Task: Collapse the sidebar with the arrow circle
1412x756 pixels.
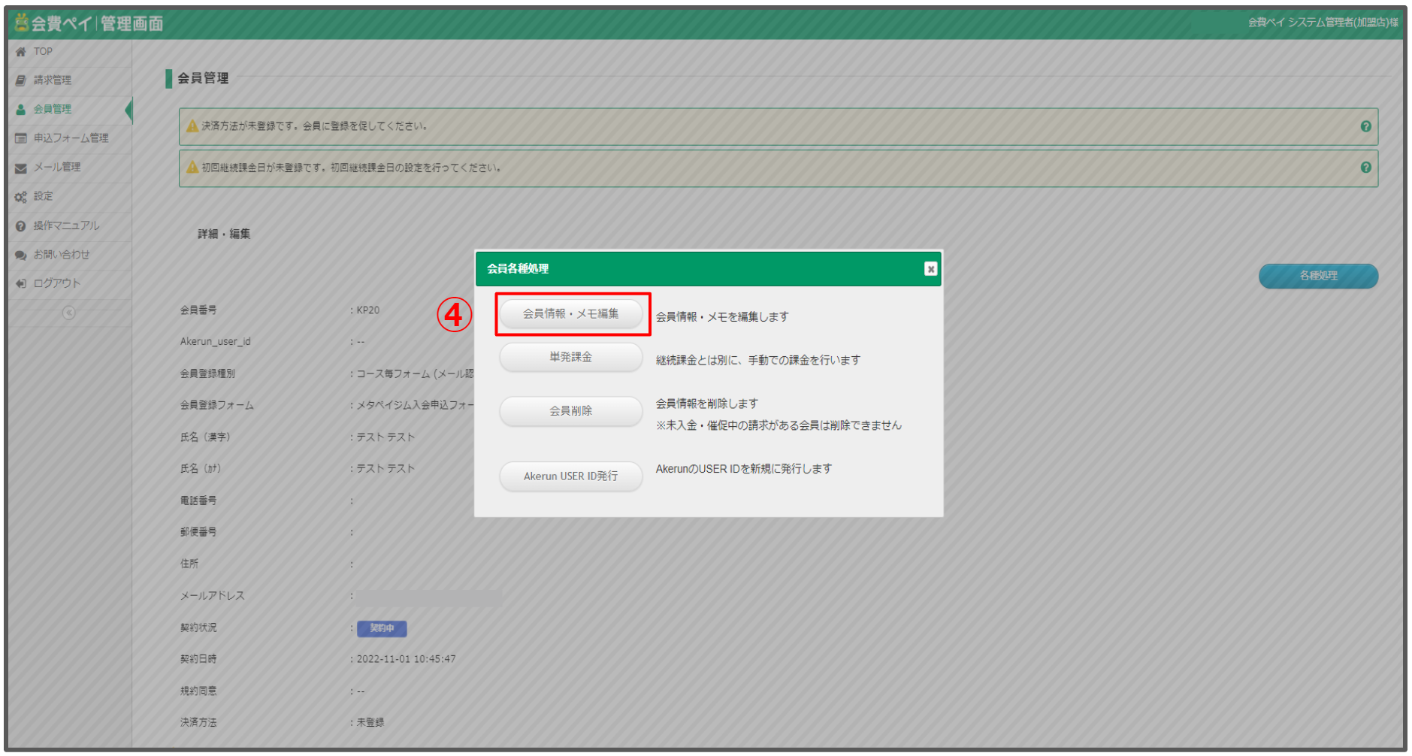Action: point(69,313)
